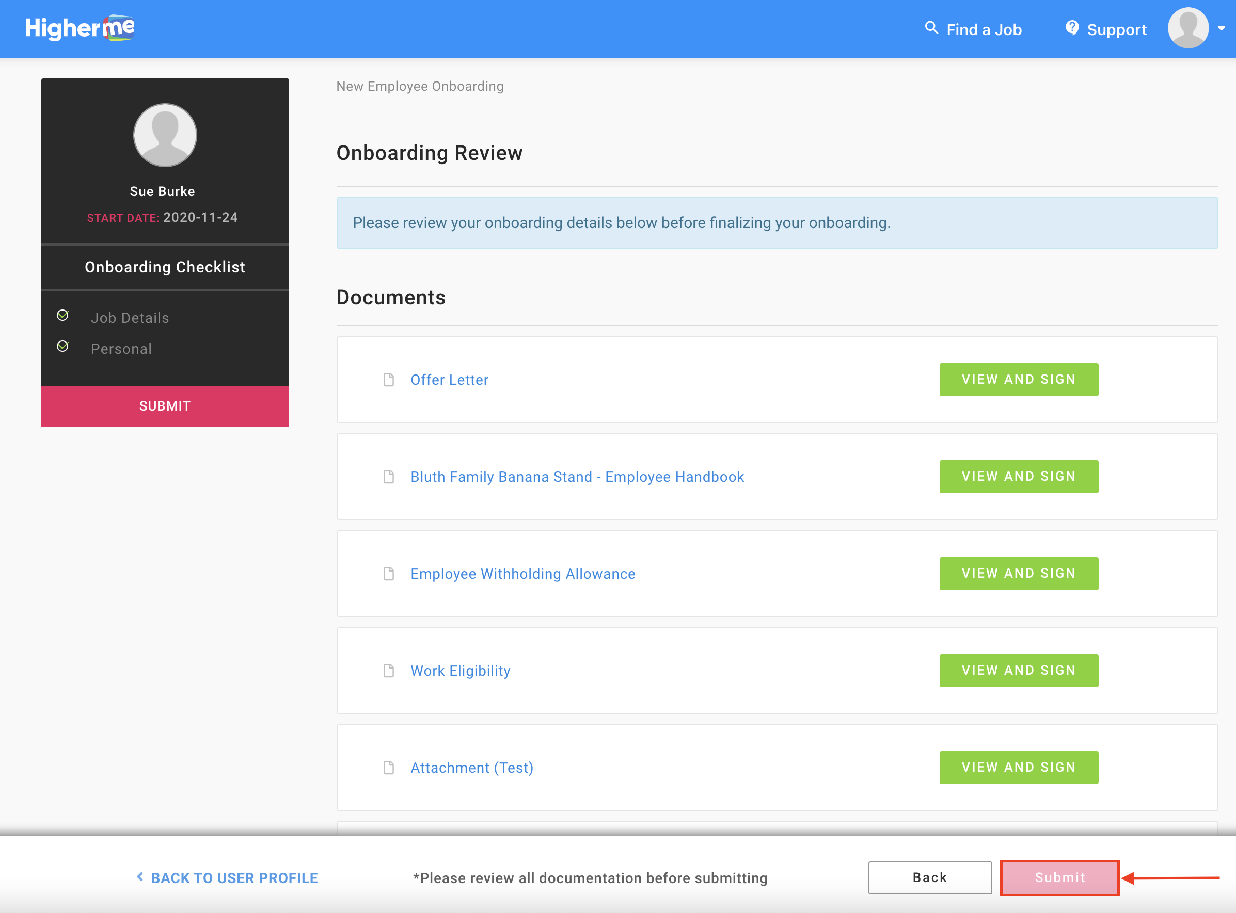The image size is (1236, 913).
Task: Click the Support question mark icon
Action: 1072,28
